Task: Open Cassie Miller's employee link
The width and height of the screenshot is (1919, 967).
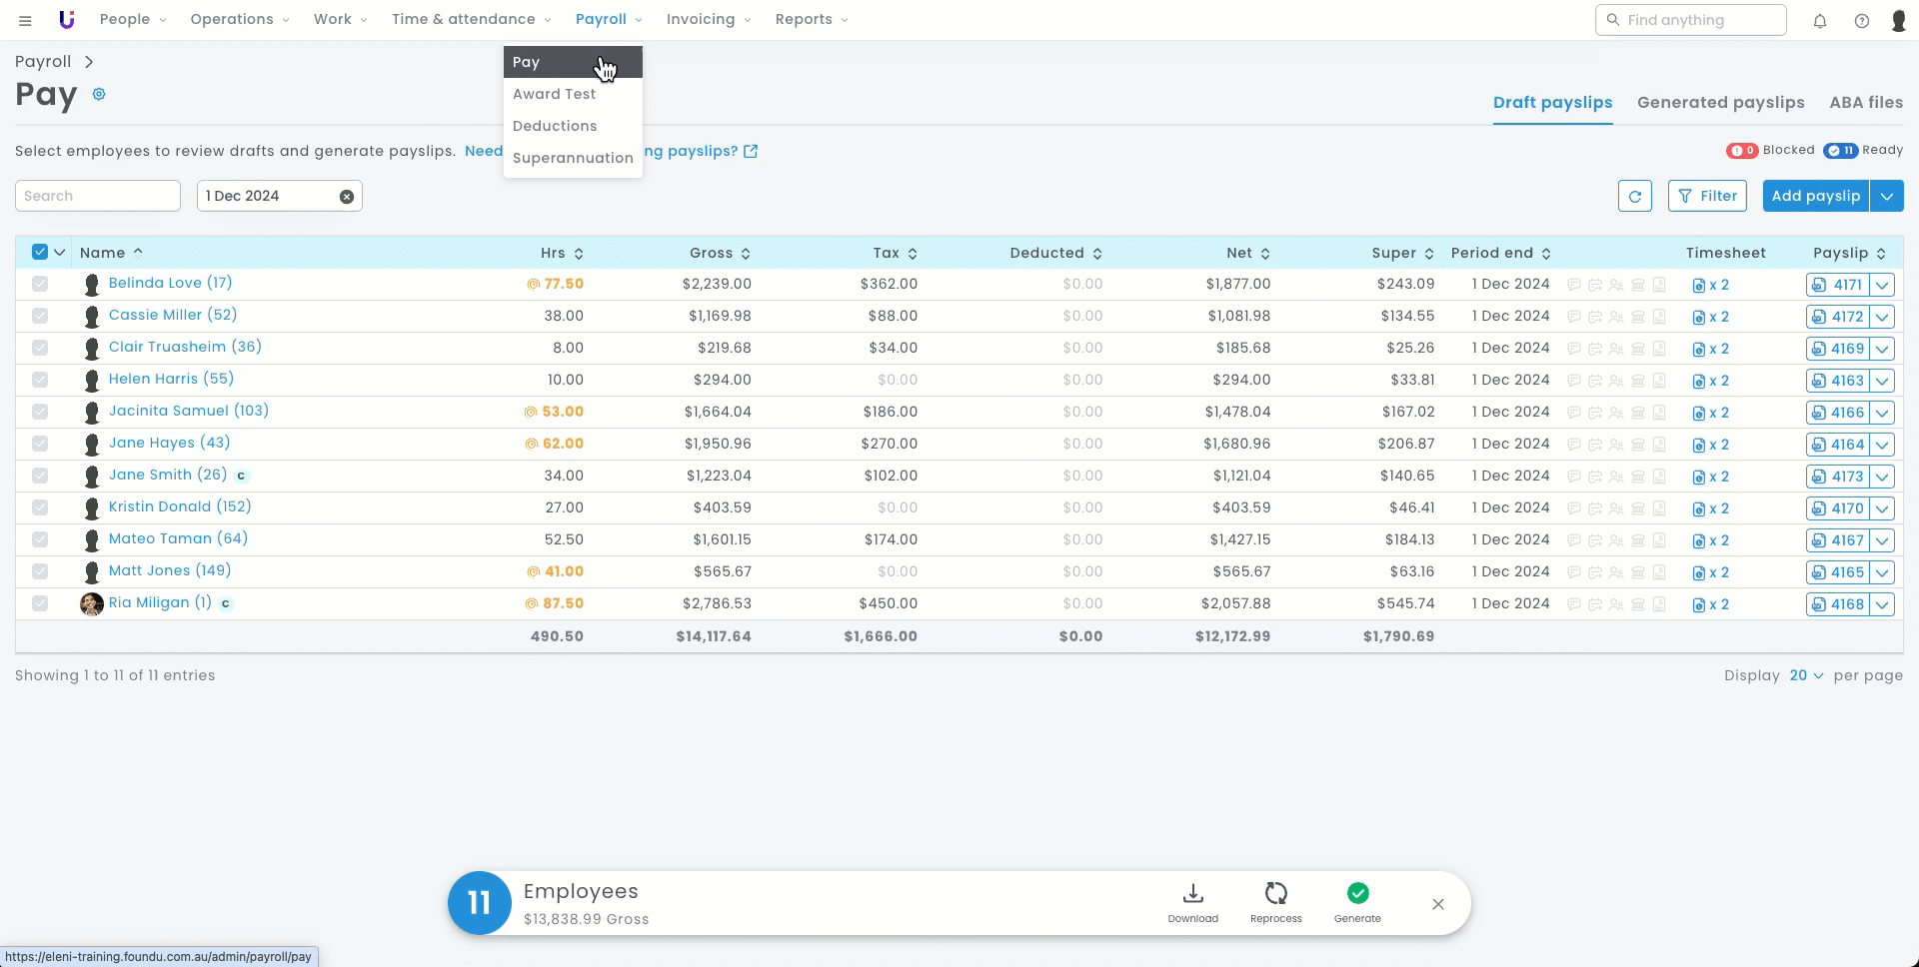Action: tap(173, 315)
